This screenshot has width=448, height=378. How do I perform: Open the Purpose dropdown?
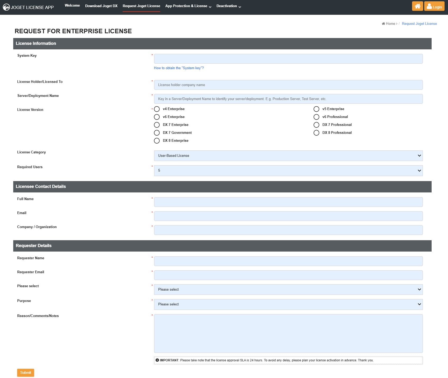pyautogui.click(x=288, y=304)
